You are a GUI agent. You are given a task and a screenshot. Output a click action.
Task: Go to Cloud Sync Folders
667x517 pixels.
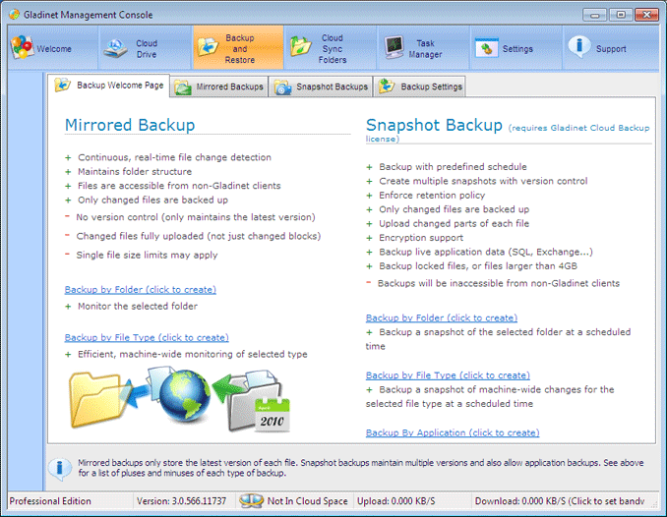tap(331, 47)
